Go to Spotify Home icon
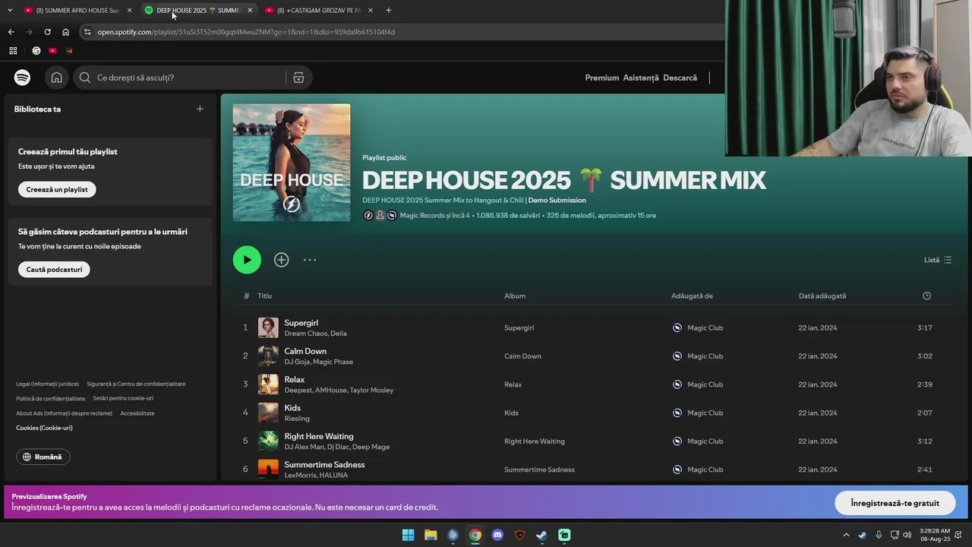Image resolution: width=972 pixels, height=547 pixels. pos(57,77)
